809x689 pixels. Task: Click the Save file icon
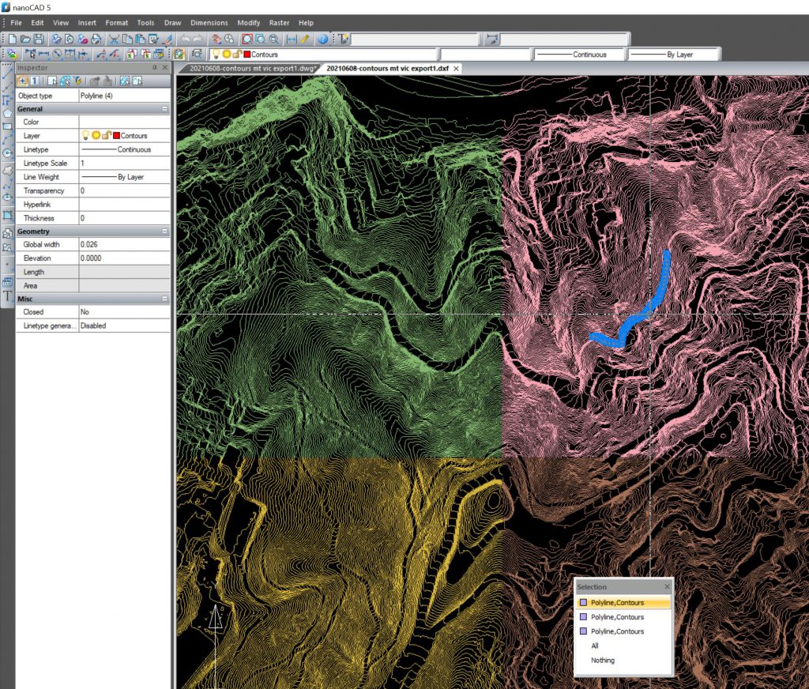[40, 39]
